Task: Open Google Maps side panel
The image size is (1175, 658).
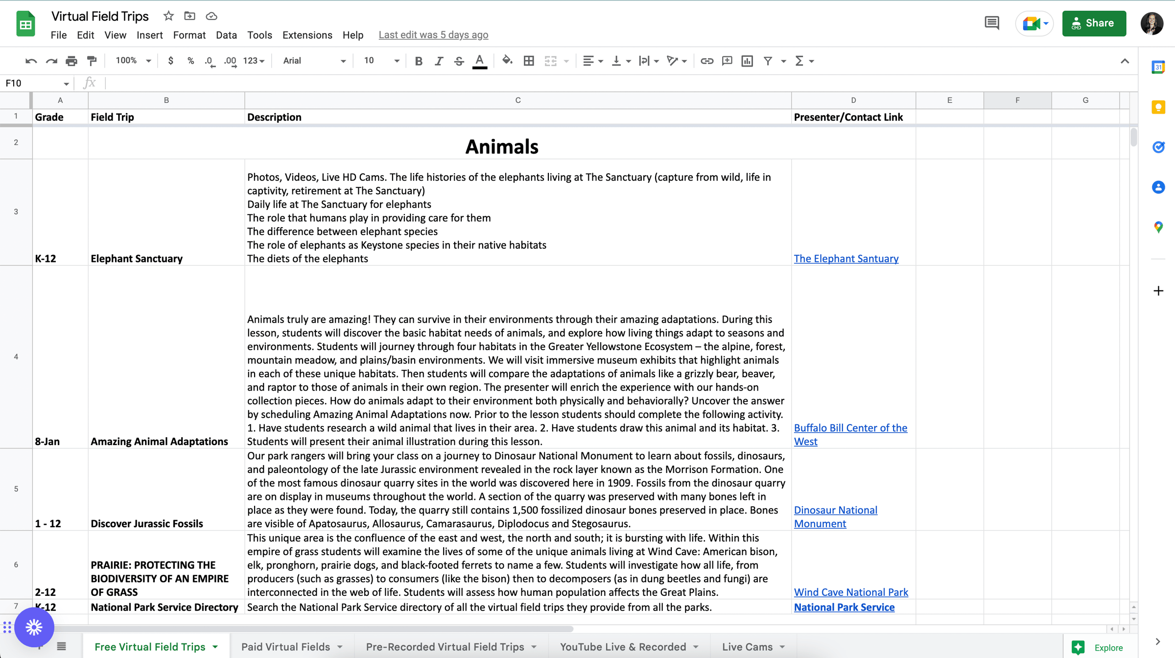Action: point(1158,227)
